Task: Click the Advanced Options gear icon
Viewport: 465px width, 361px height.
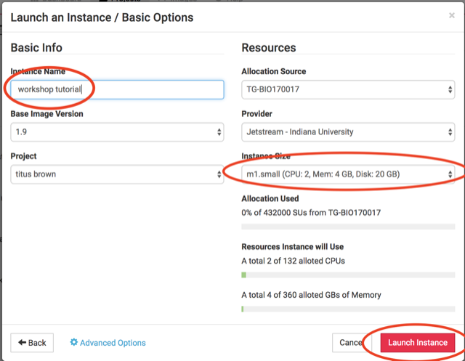Action: tap(73, 342)
